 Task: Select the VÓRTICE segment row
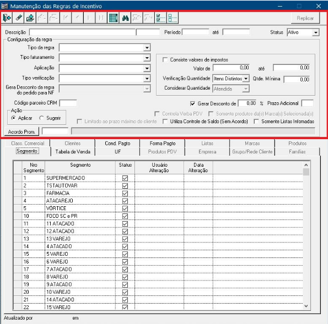pos(158,208)
